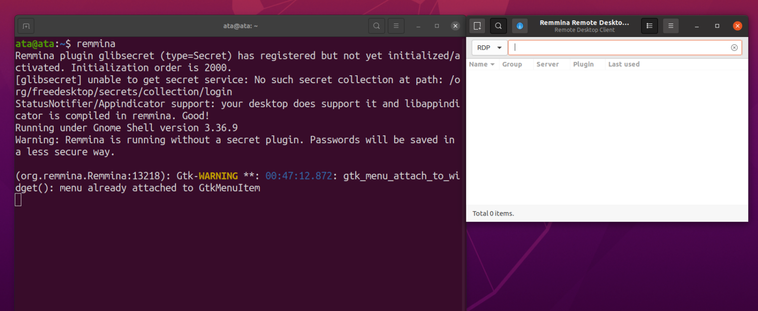Click the Group column header
The height and width of the screenshot is (311, 758).
(x=512, y=64)
